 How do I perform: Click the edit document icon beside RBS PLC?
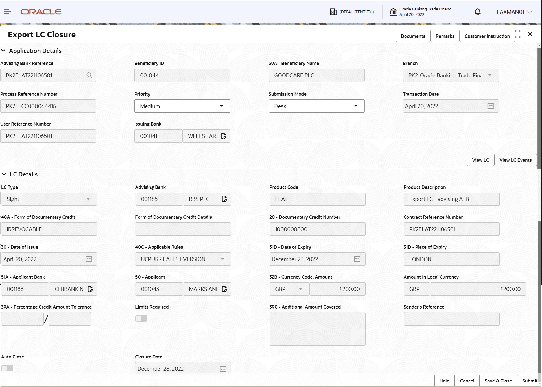(224, 199)
